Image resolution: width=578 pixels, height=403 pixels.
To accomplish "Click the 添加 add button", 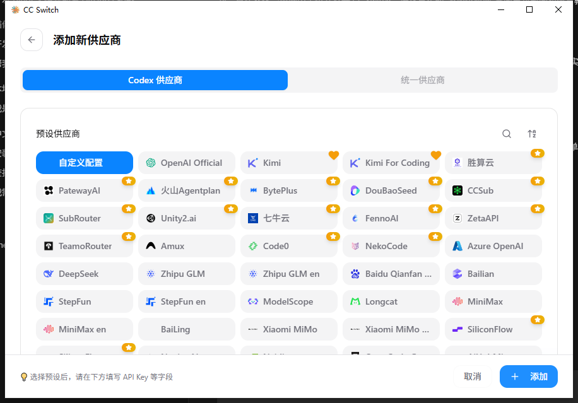I will [x=529, y=377].
